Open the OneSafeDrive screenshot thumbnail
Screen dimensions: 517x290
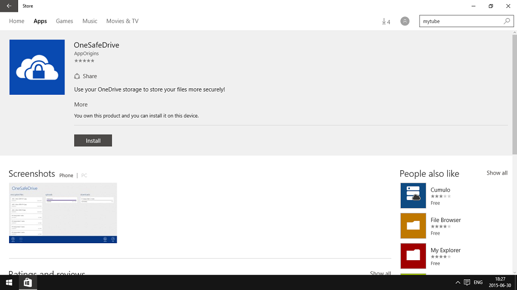click(x=63, y=213)
